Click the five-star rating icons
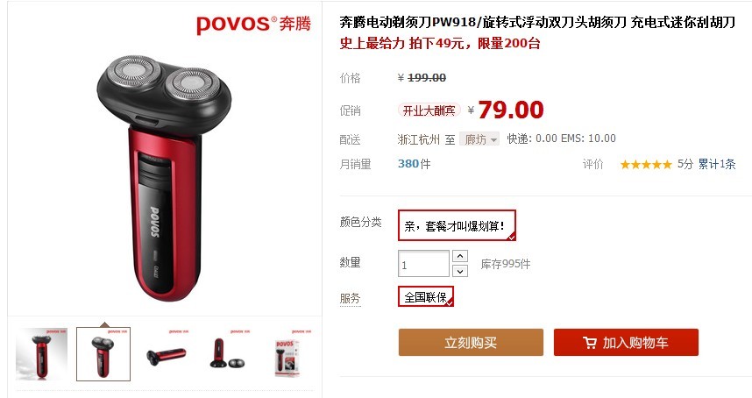Viewport: 752px width, 398px height. pyautogui.click(x=646, y=165)
